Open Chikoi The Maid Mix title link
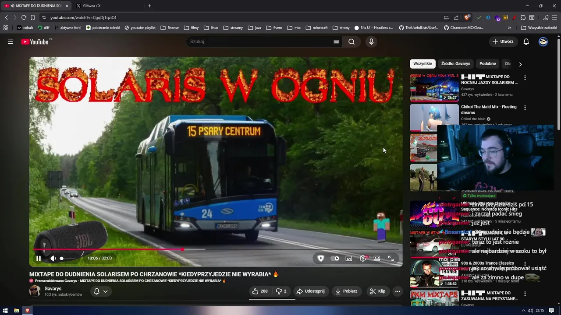 point(489,109)
